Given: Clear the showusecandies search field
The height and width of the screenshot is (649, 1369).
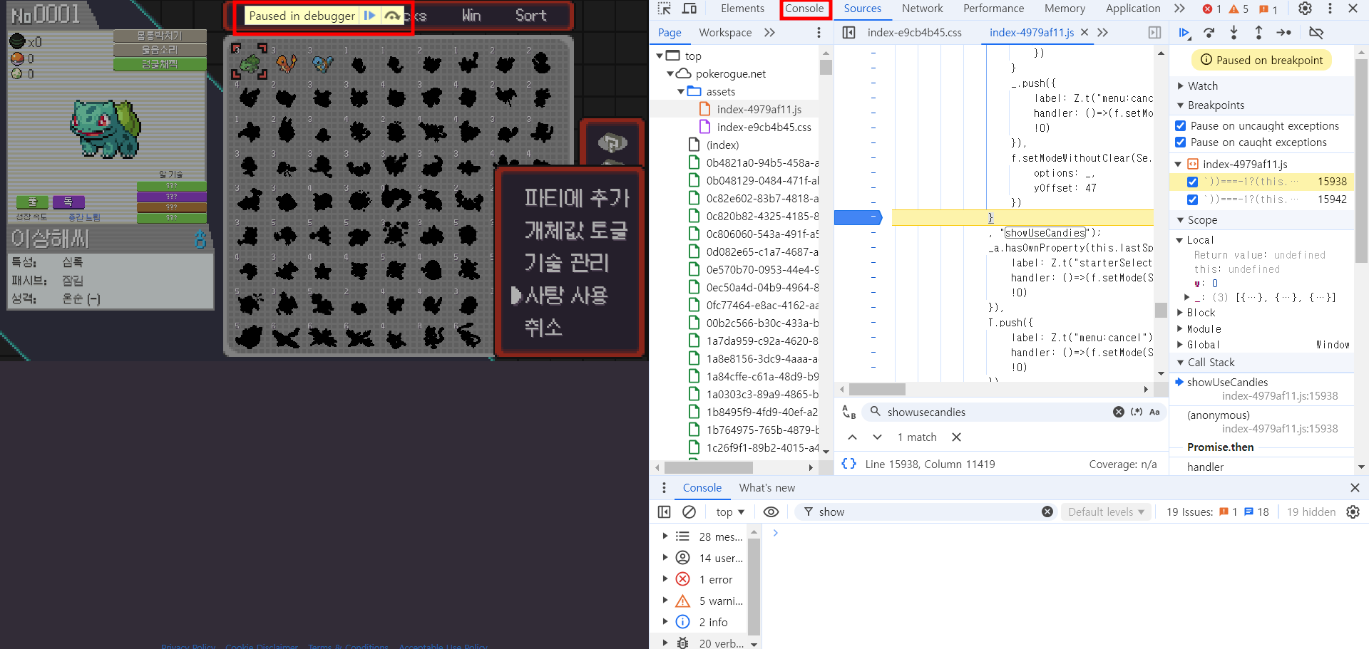Looking at the screenshot, I should [1119, 412].
